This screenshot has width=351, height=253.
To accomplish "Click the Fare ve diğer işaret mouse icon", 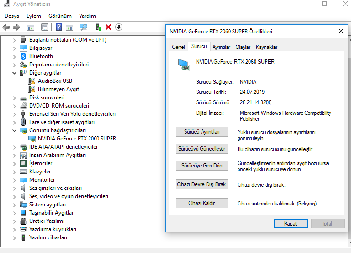I will (x=23, y=122).
